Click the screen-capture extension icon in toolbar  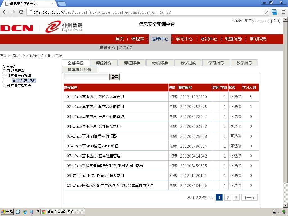coord(274,12)
